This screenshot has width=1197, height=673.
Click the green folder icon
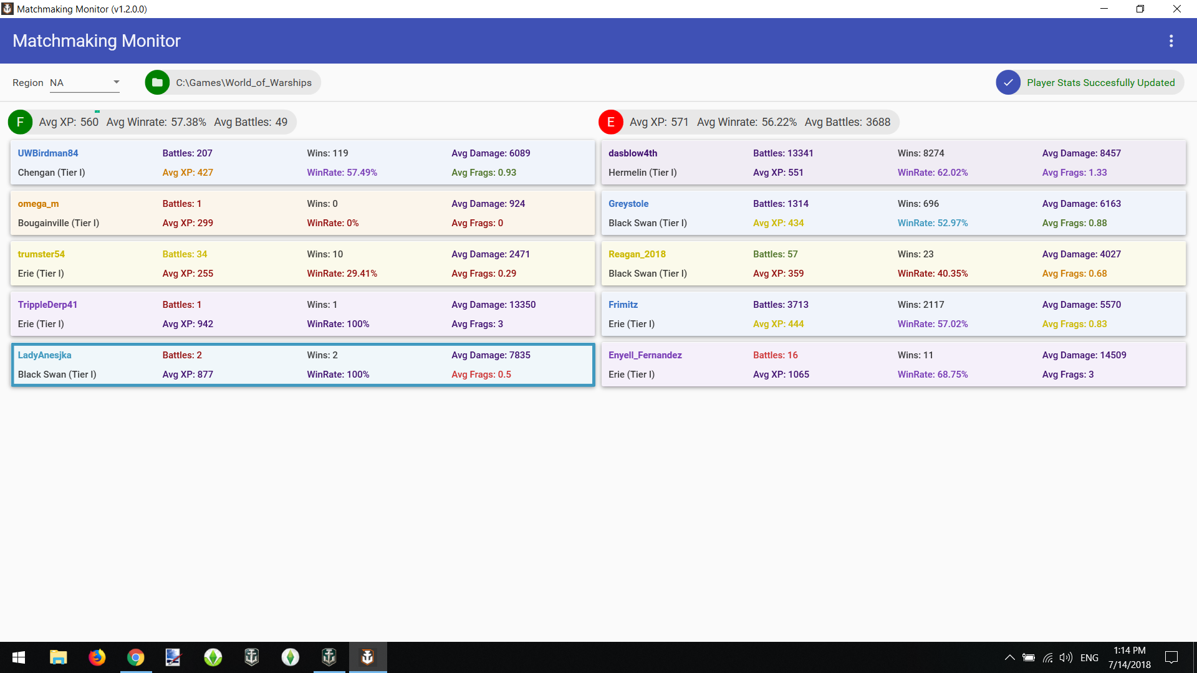157,82
